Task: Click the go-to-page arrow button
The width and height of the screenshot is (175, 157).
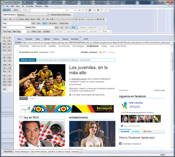Action: [29, 31]
